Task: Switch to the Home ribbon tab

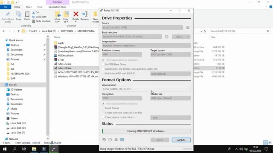Action: pos(17,7)
